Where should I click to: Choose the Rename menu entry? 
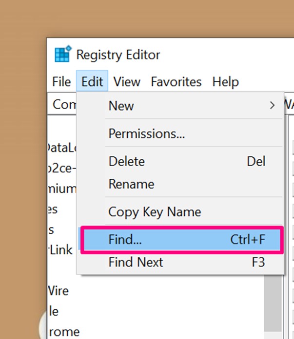(x=131, y=184)
